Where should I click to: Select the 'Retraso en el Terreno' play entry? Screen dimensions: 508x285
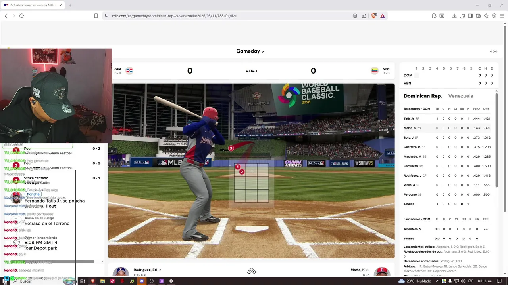click(47, 224)
